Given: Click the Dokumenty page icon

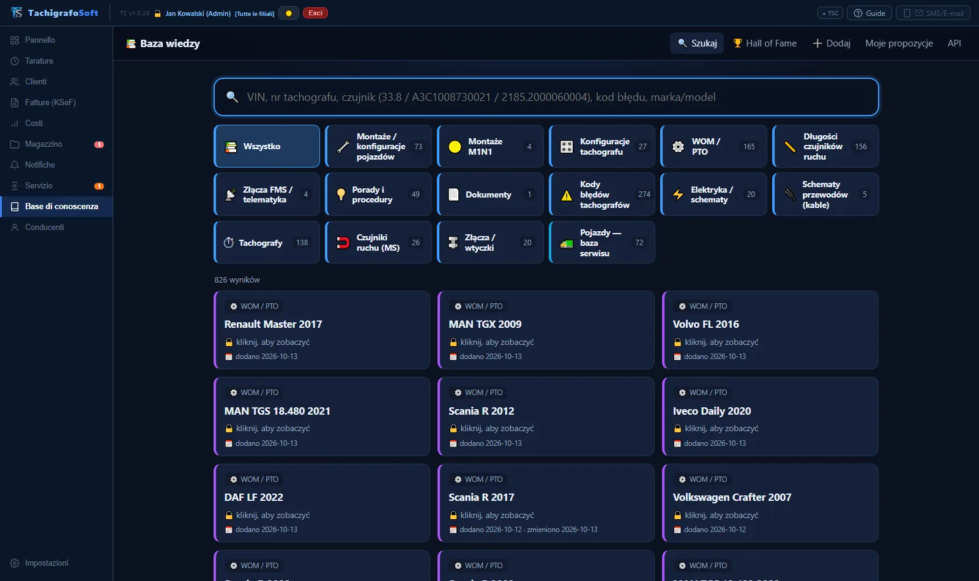Looking at the screenshot, I should point(453,194).
